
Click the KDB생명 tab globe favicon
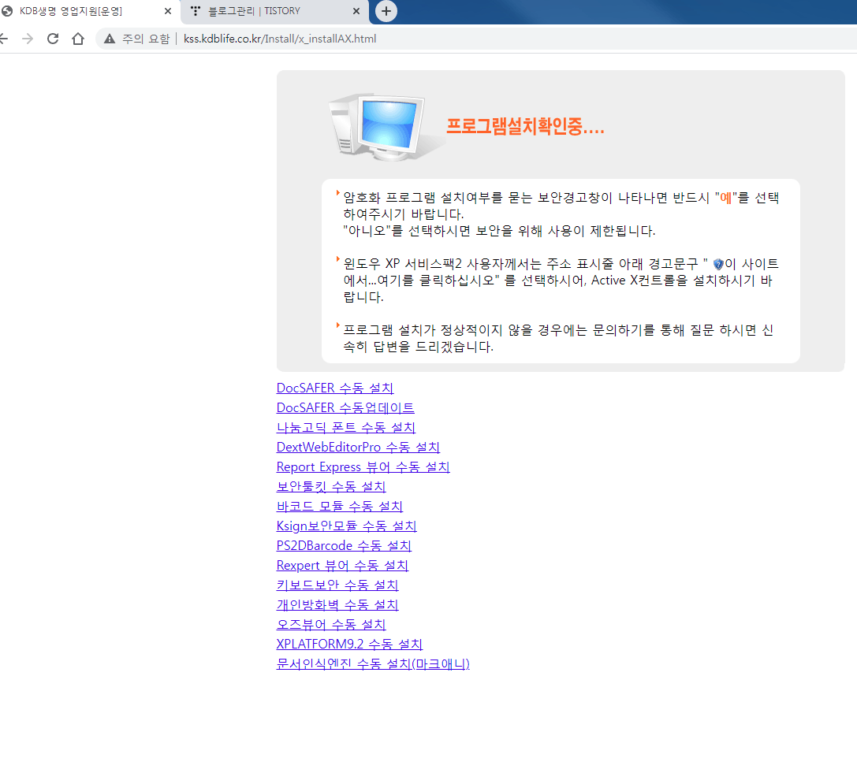7,11
